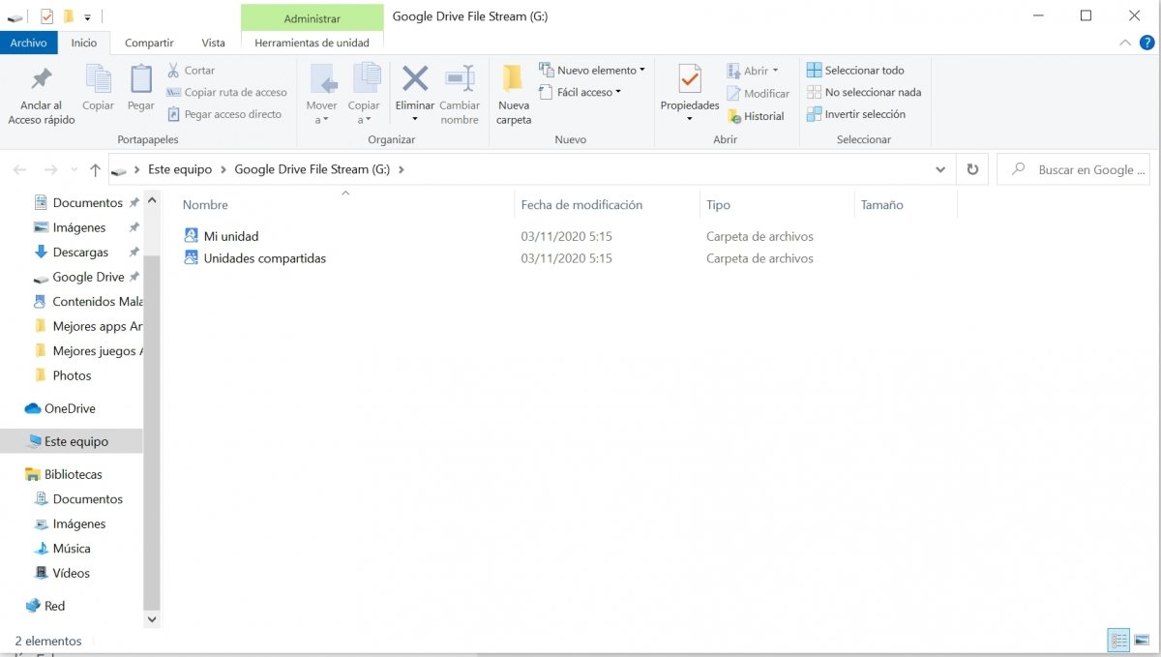1161x657 pixels.
Task: Select the Unidades compartidas folder
Action: [x=254, y=258]
